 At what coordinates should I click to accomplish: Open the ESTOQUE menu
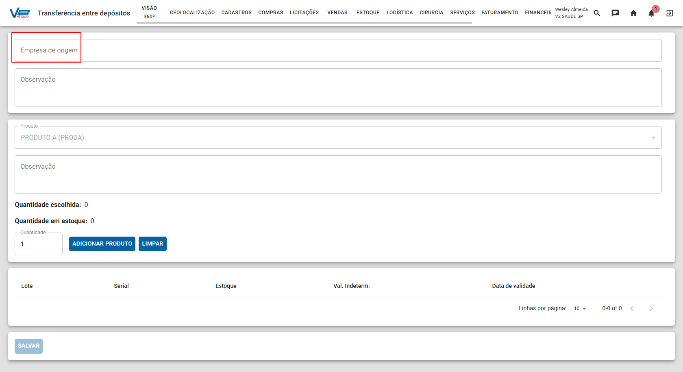[368, 13]
